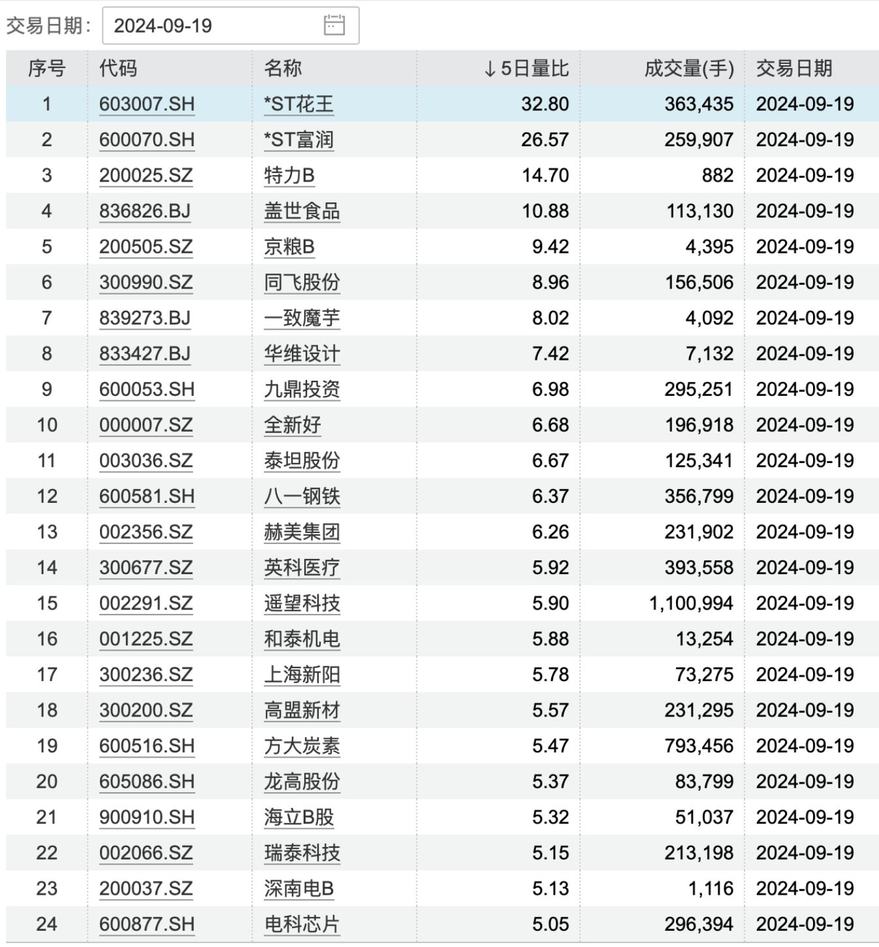Sort by the 5日量比 column header
This screenshot has height=947, width=879.
(x=526, y=69)
